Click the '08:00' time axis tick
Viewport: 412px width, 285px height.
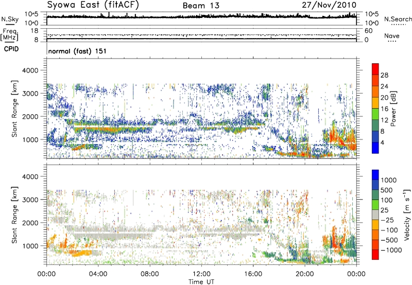point(150,274)
